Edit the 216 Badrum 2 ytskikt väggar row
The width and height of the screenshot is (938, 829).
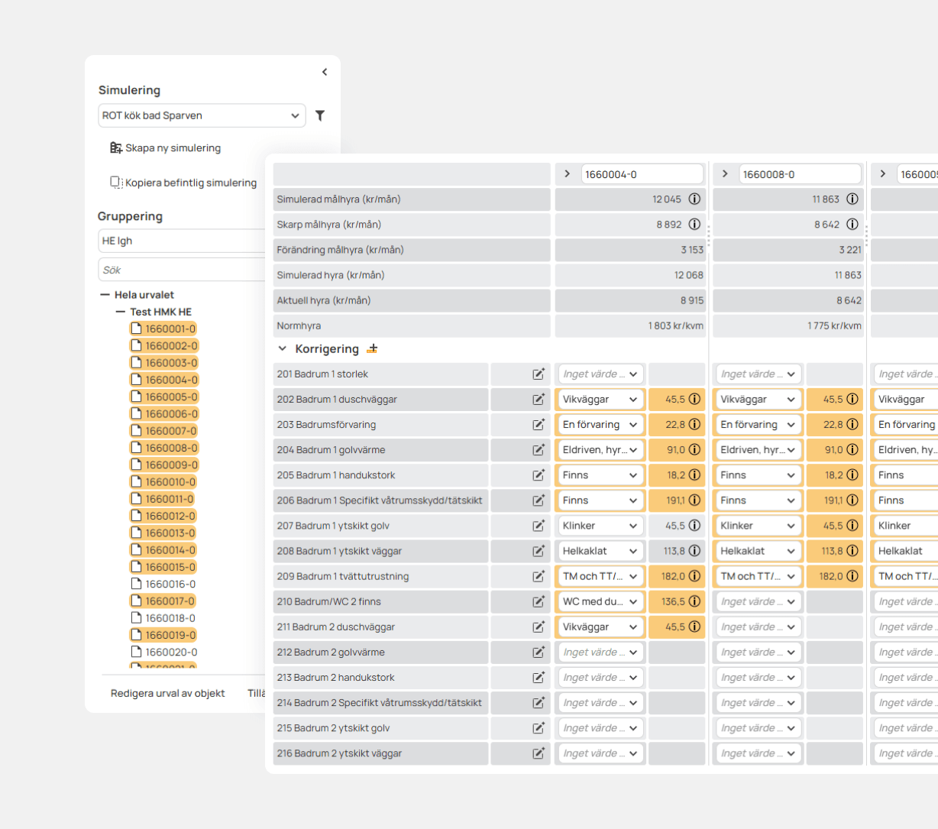click(539, 753)
